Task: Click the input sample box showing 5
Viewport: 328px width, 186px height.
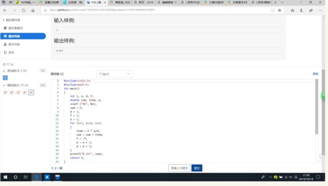Action: click(169, 30)
